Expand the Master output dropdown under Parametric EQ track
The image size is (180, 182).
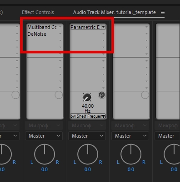pos(87,136)
